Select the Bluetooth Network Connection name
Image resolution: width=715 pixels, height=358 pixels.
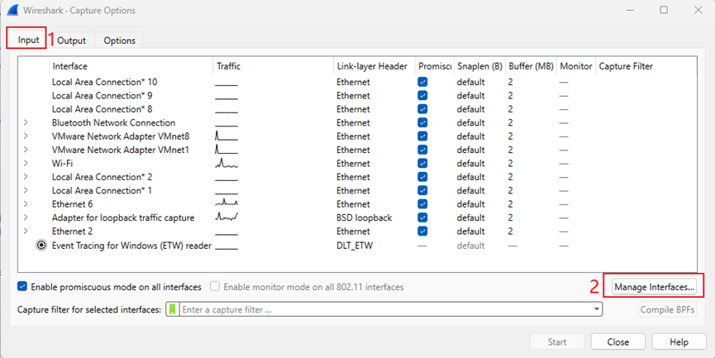click(x=113, y=122)
